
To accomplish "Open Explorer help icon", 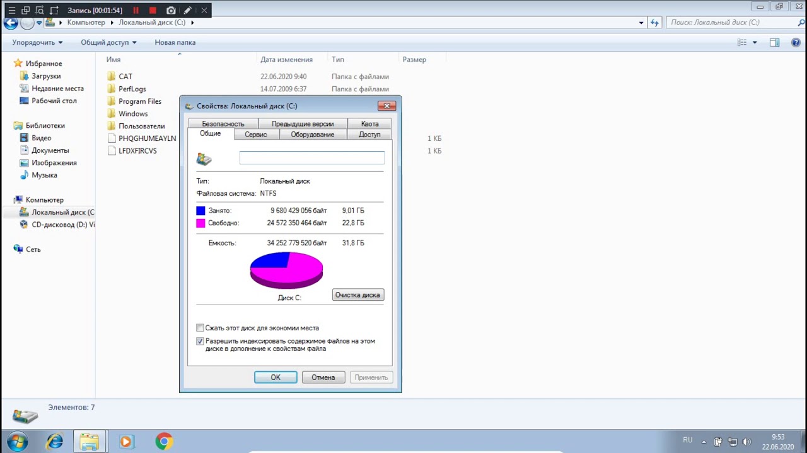I will pos(796,42).
